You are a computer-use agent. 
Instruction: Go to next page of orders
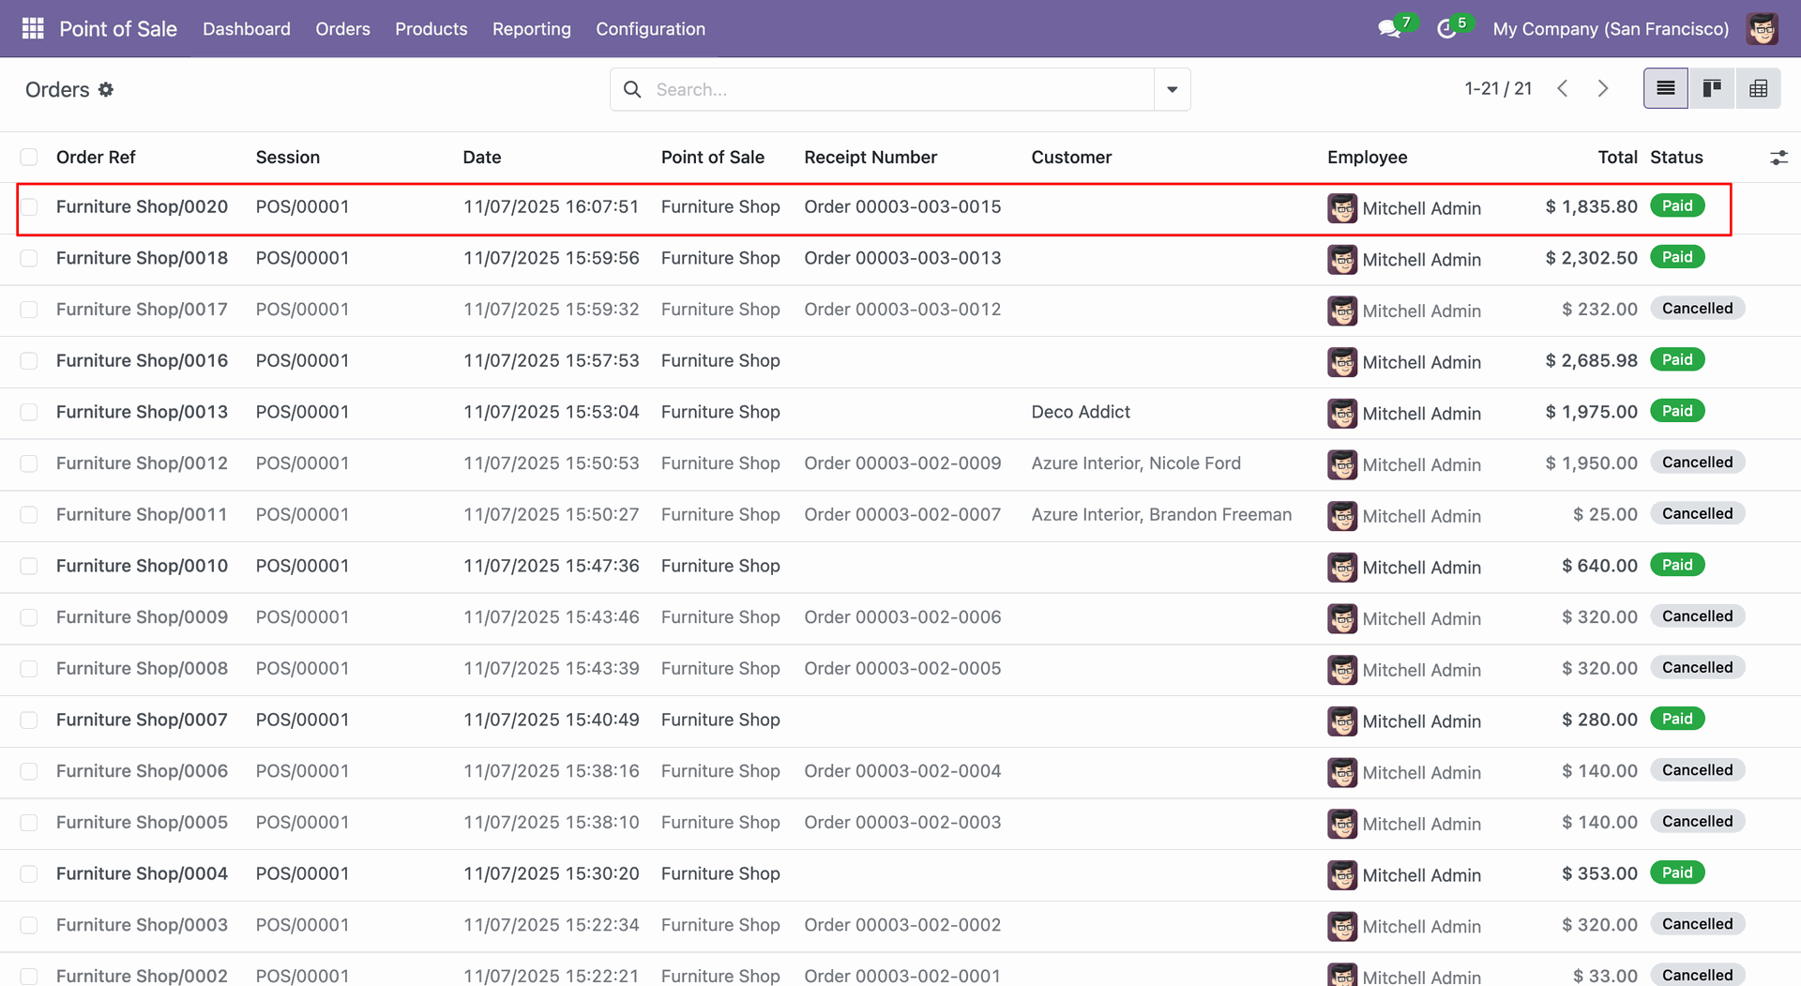point(1603,89)
